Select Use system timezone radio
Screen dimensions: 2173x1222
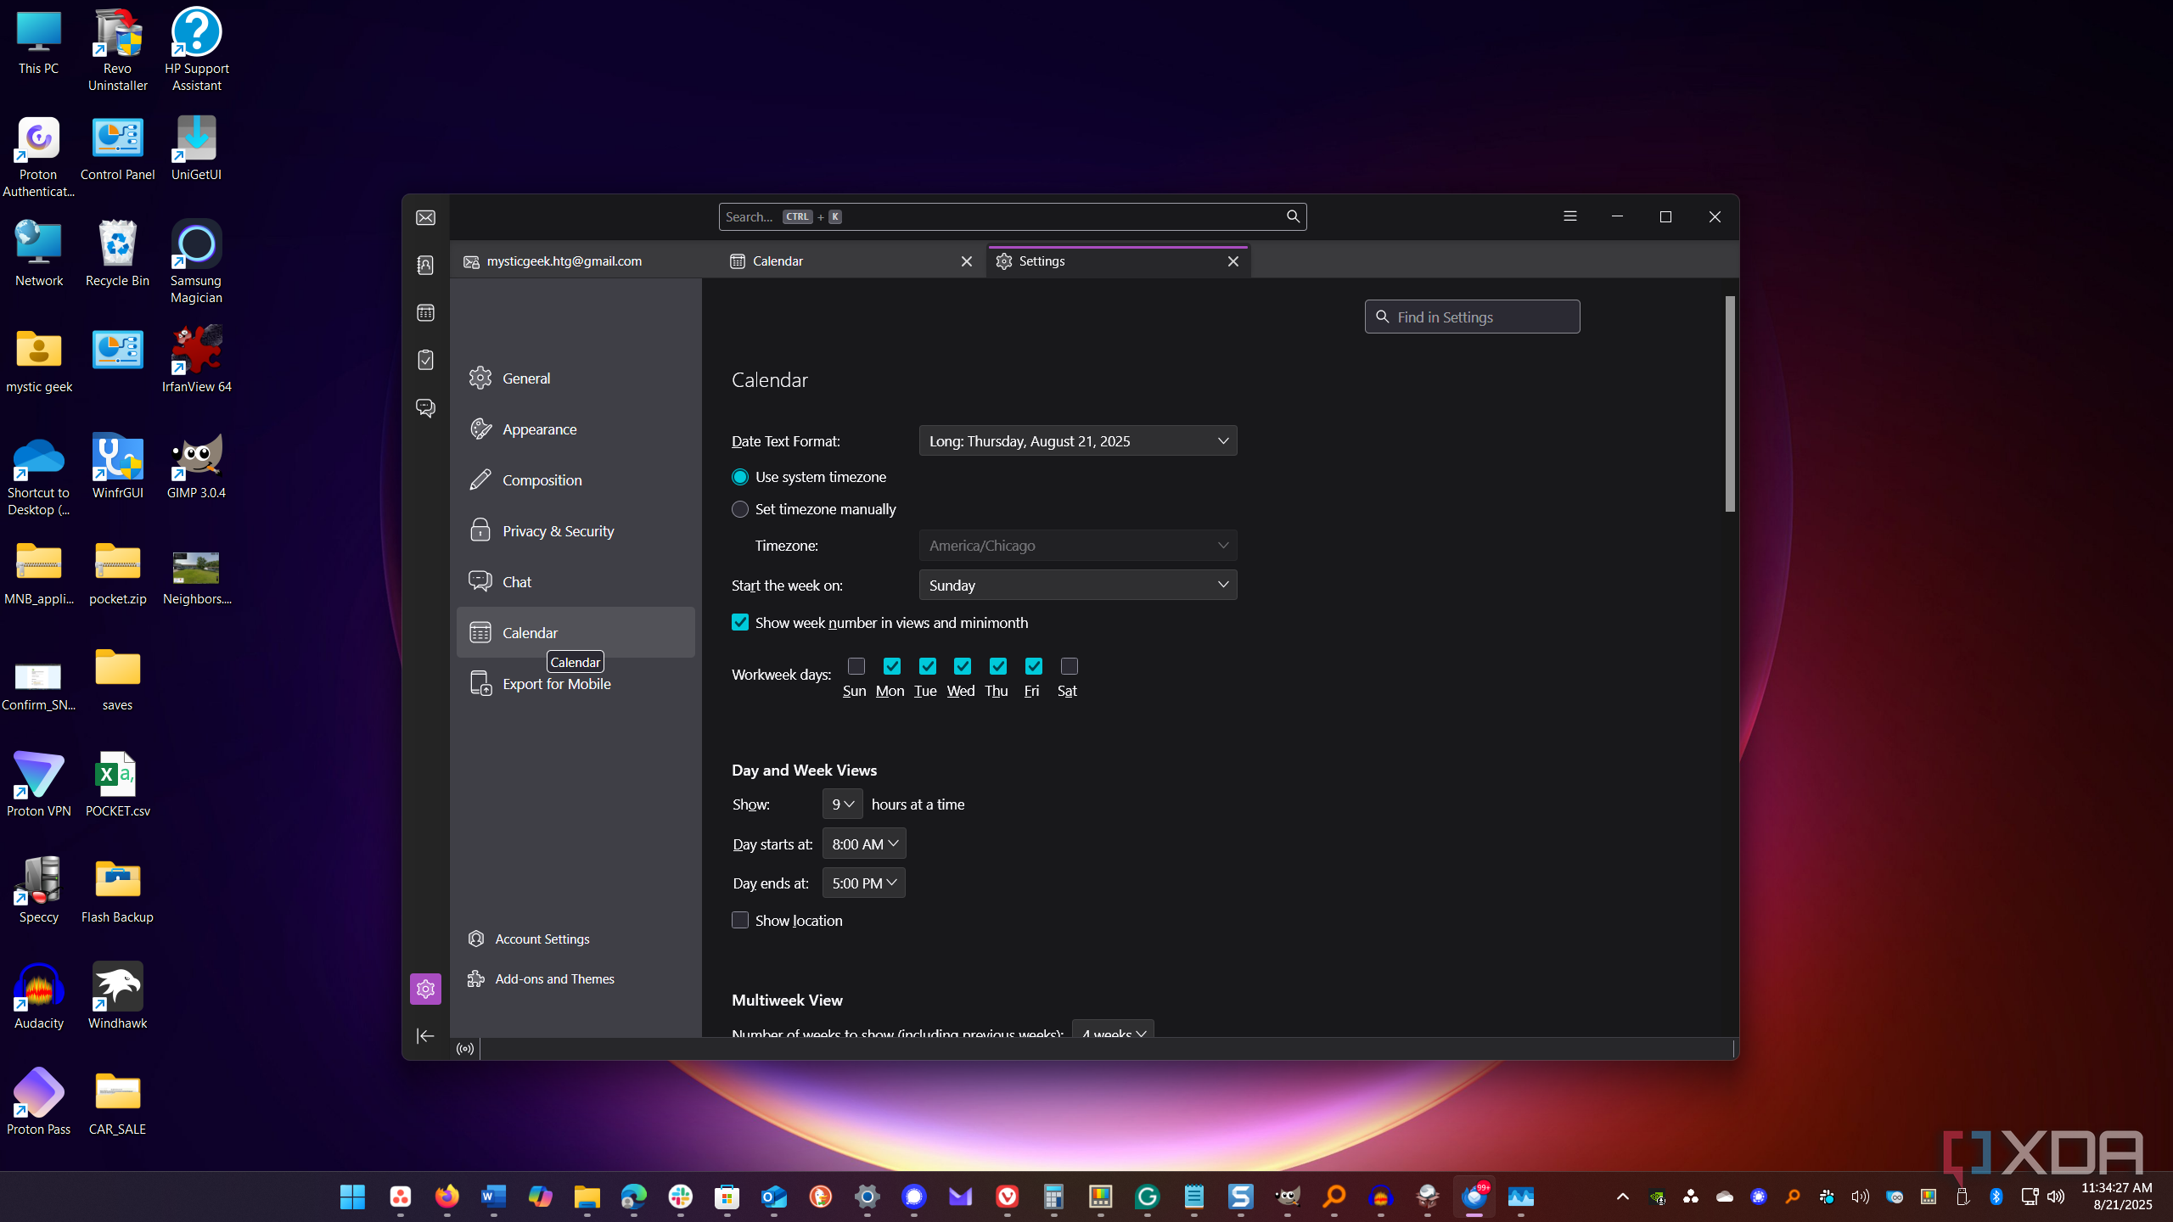click(740, 477)
